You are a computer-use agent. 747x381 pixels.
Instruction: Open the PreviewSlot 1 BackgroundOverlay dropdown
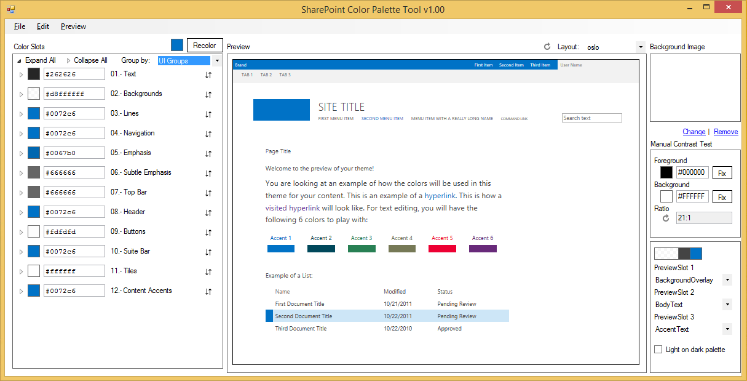pos(727,280)
